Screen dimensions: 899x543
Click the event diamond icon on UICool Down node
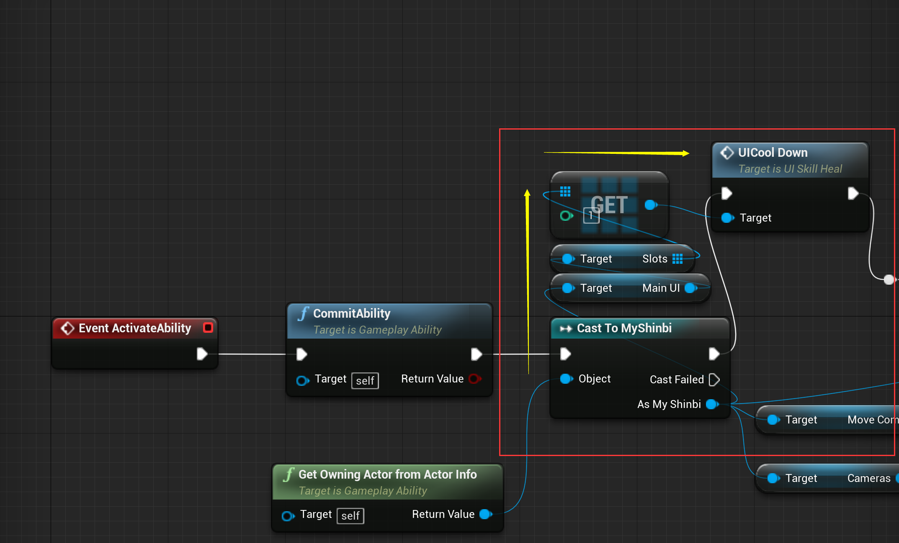coord(727,152)
